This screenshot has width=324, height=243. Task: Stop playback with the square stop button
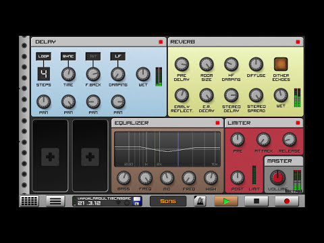[x=256, y=201]
